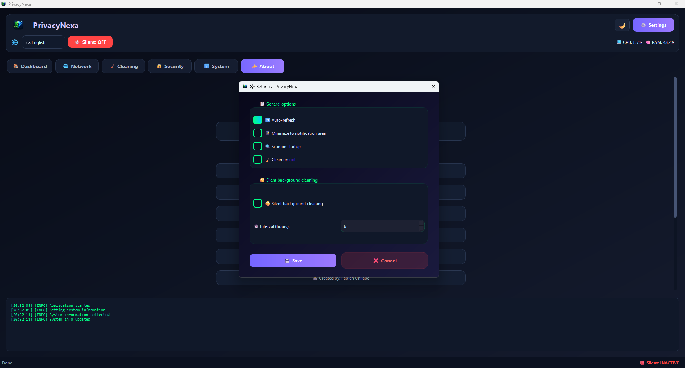Cancel the settings dialog
685x368 pixels.
385,261
